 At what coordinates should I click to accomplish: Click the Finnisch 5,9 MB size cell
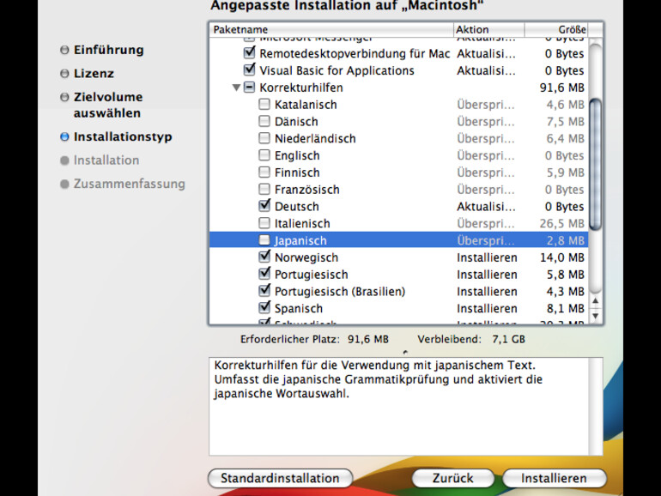click(566, 172)
